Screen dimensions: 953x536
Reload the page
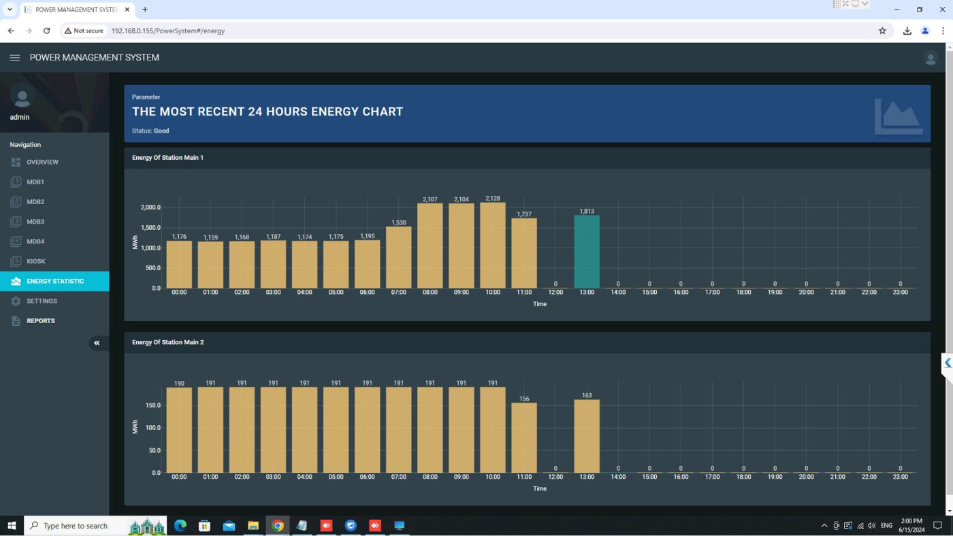pos(46,31)
